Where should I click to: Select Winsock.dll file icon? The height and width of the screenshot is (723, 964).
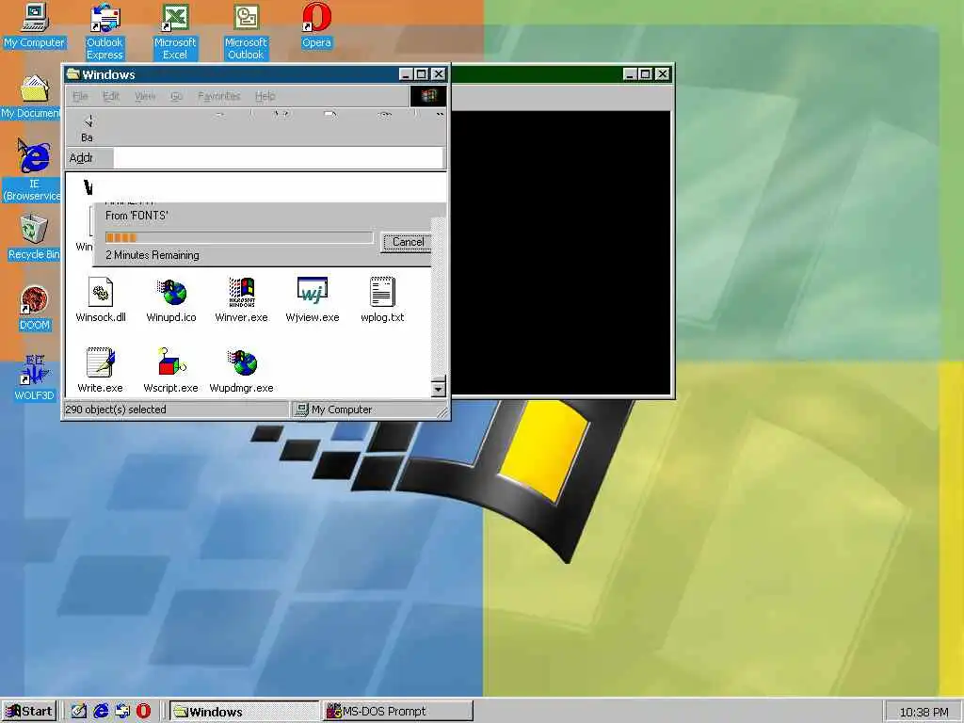pyautogui.click(x=101, y=299)
